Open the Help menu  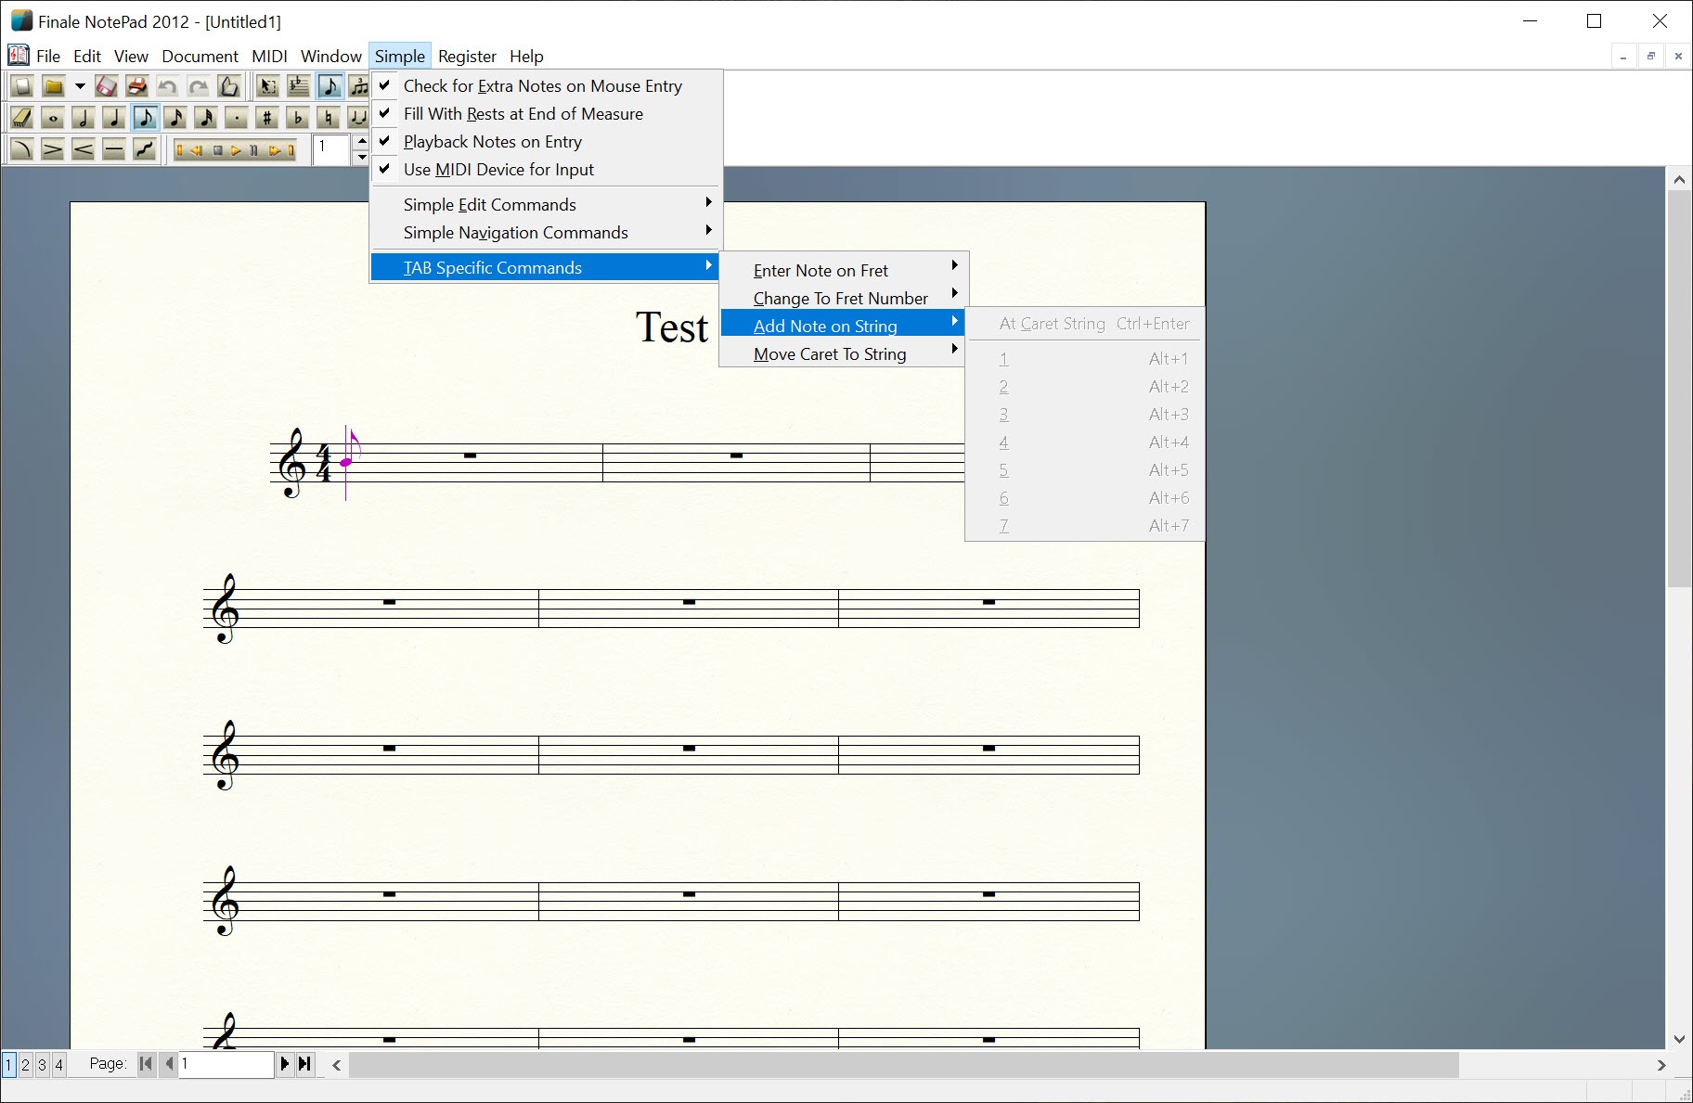[x=526, y=57]
